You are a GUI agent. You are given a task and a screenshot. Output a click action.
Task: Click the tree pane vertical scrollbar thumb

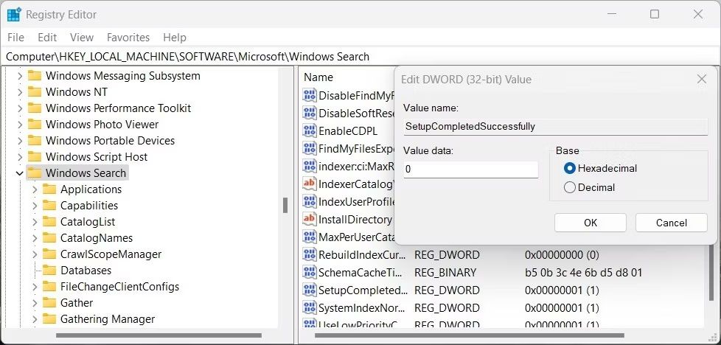point(285,205)
